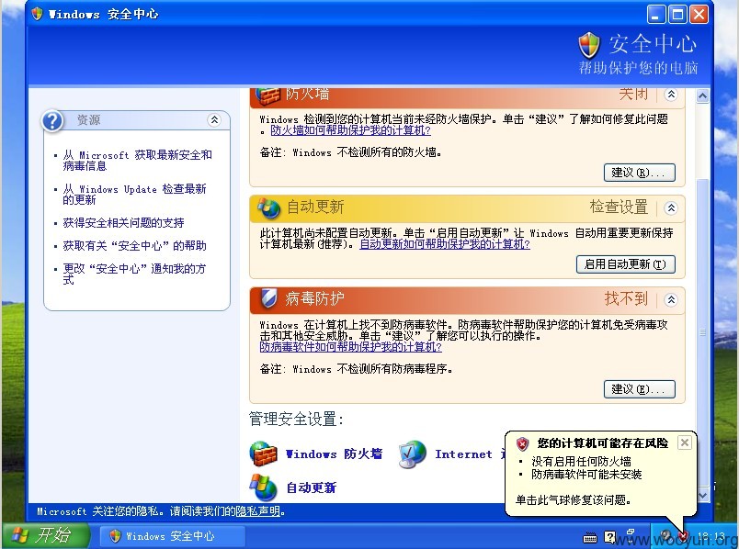This screenshot has width=739, height=549.
Task: Click the grey globe tray icon
Action: point(665,536)
